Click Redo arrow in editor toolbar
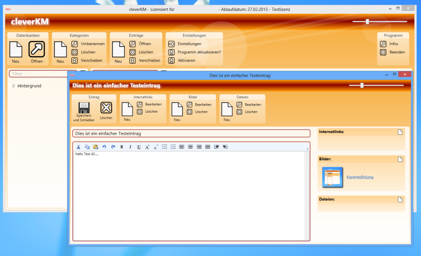Image resolution: width=421 pixels, height=256 pixels. pos(113,147)
